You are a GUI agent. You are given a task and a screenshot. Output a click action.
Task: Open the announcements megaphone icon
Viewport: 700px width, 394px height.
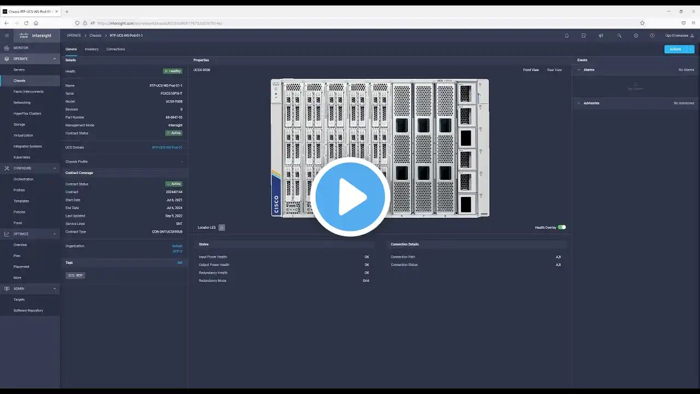601,36
